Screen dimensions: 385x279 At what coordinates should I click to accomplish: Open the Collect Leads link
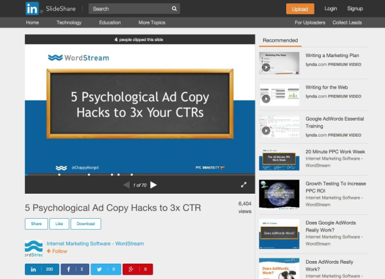347,22
